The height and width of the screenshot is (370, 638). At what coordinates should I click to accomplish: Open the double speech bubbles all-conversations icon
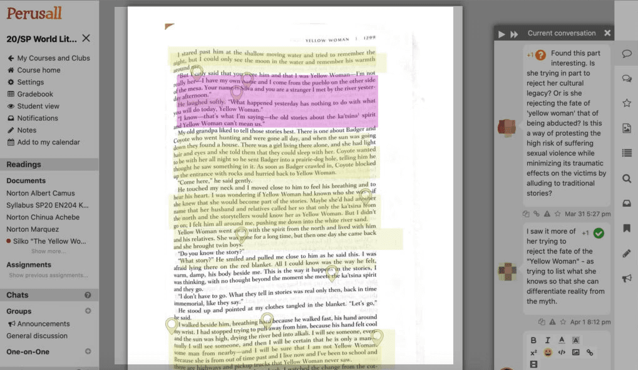627,78
